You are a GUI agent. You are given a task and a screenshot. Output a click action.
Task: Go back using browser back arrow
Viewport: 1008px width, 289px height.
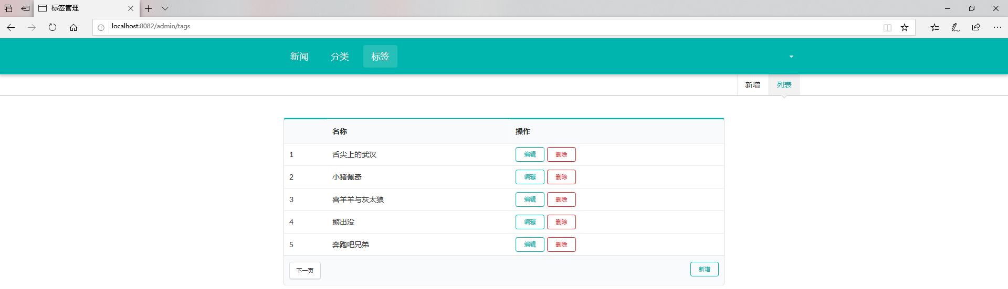10,27
